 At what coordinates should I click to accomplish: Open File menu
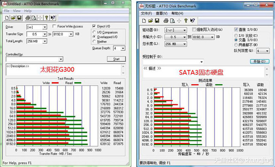pyautogui.click(x=6, y=11)
